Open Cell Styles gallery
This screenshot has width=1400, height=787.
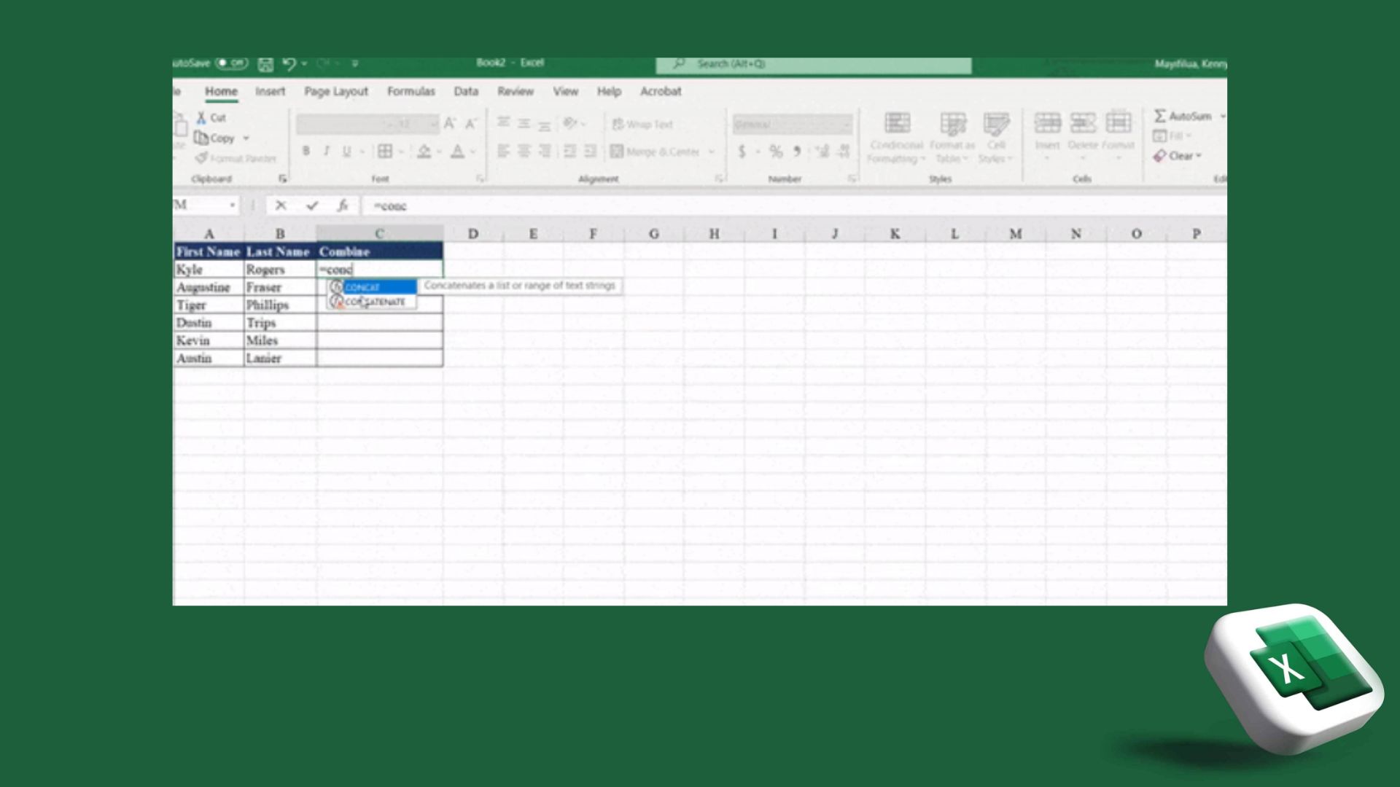[x=996, y=138]
